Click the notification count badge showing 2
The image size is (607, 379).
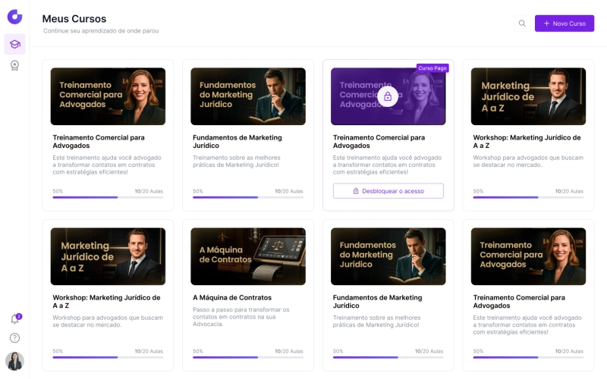(x=19, y=316)
